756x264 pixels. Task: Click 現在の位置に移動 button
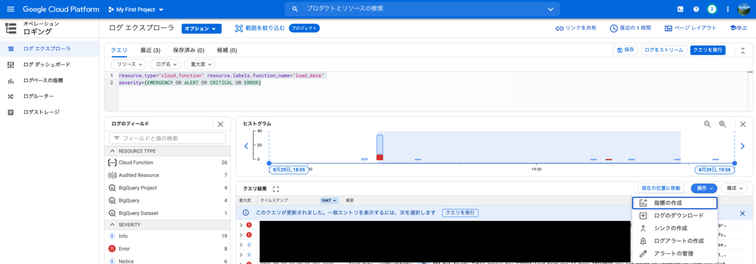660,188
